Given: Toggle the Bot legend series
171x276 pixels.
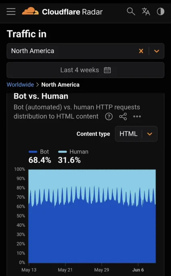Looking at the screenshot, I should tap(39, 152).
